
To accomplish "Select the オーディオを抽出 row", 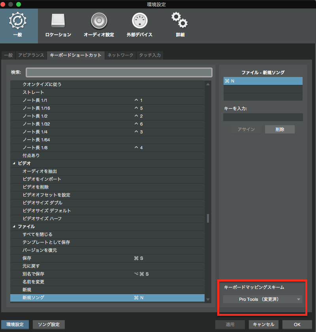I will point(107,171).
